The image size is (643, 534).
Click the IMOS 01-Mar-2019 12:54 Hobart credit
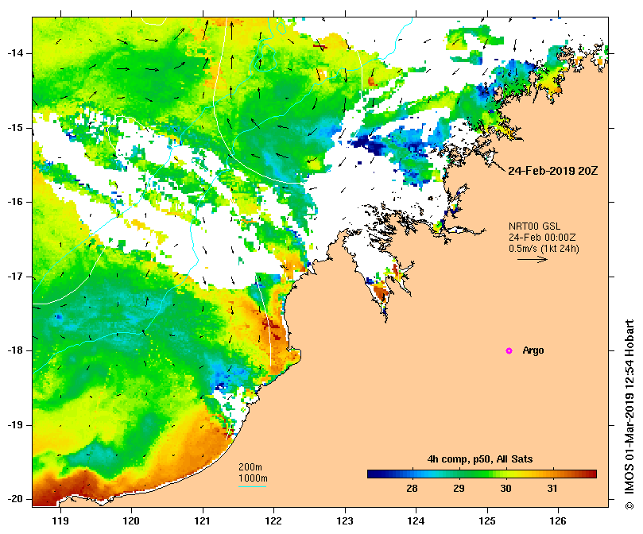coord(629,415)
